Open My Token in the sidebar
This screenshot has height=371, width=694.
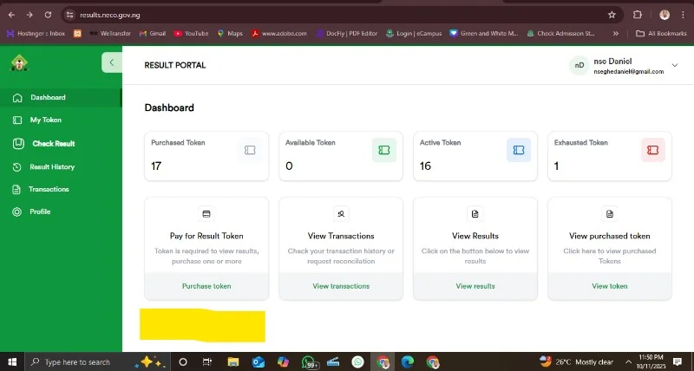pos(45,120)
